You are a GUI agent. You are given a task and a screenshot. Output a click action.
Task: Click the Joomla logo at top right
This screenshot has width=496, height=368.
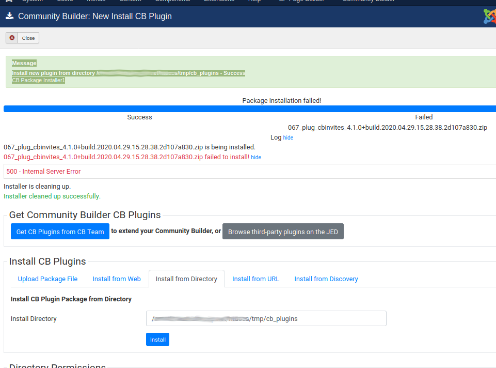click(489, 16)
